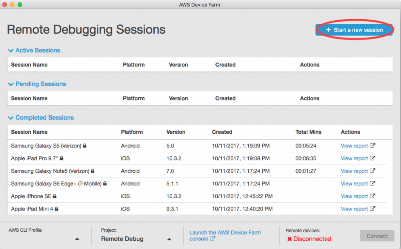Click Actions header in Pending Sessions table
The image size is (401, 249).
[309, 98]
